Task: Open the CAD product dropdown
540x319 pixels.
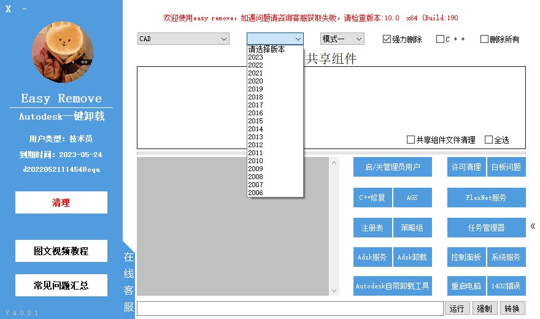Action: tap(183, 39)
